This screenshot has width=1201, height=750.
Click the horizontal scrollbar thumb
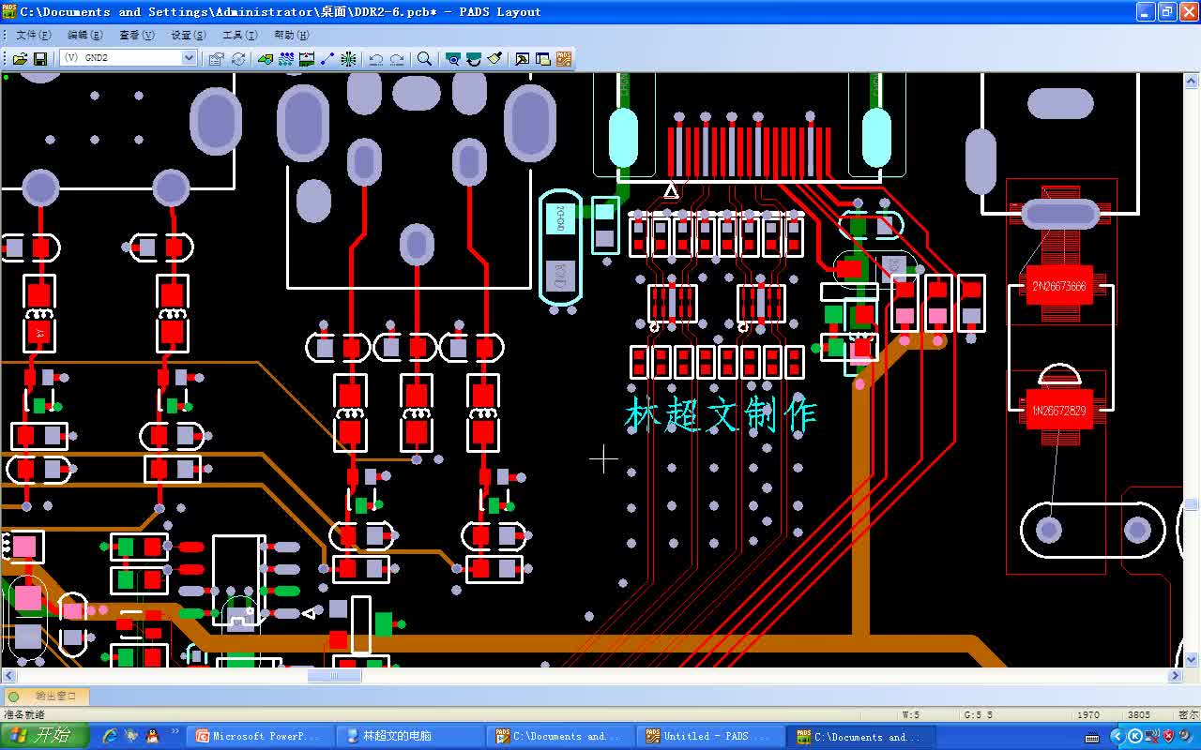(335, 675)
